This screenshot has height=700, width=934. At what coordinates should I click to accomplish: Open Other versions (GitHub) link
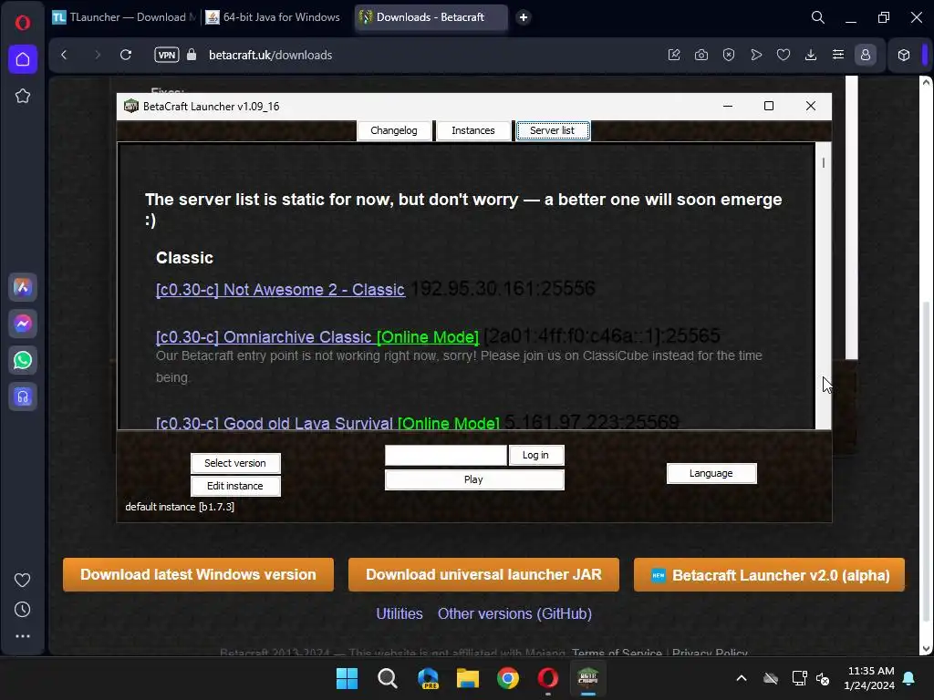pos(514,613)
